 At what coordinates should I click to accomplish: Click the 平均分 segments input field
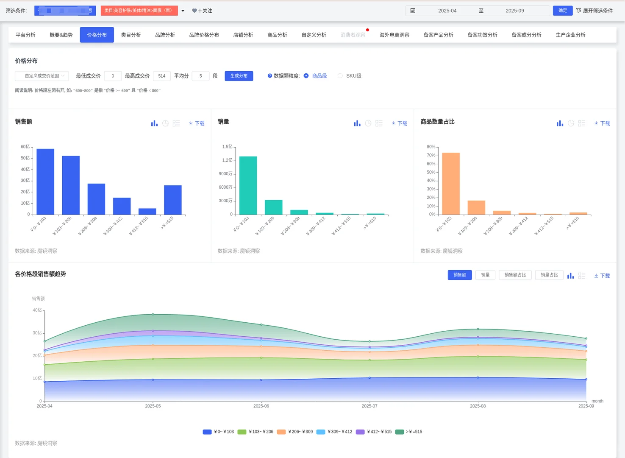coord(201,76)
